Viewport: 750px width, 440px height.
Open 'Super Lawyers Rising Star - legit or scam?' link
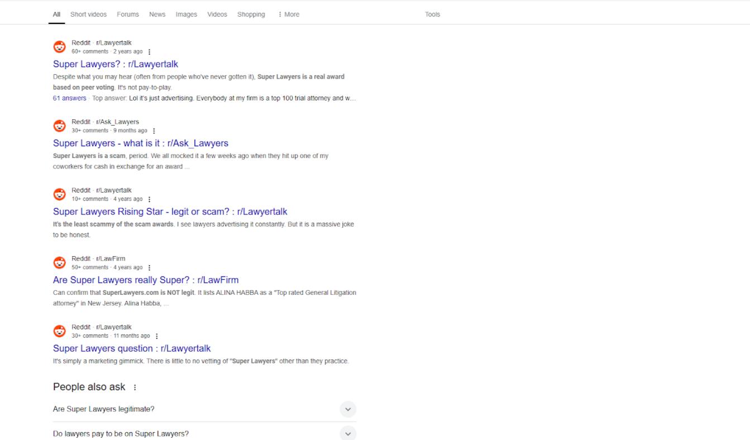point(170,212)
